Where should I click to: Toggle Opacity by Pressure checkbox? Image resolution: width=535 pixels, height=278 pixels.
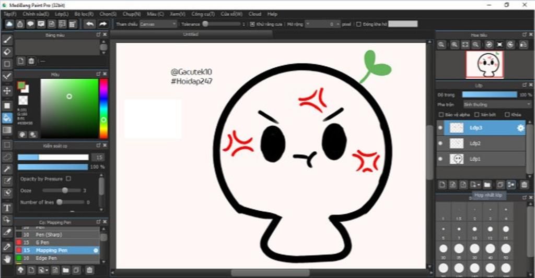(68, 178)
